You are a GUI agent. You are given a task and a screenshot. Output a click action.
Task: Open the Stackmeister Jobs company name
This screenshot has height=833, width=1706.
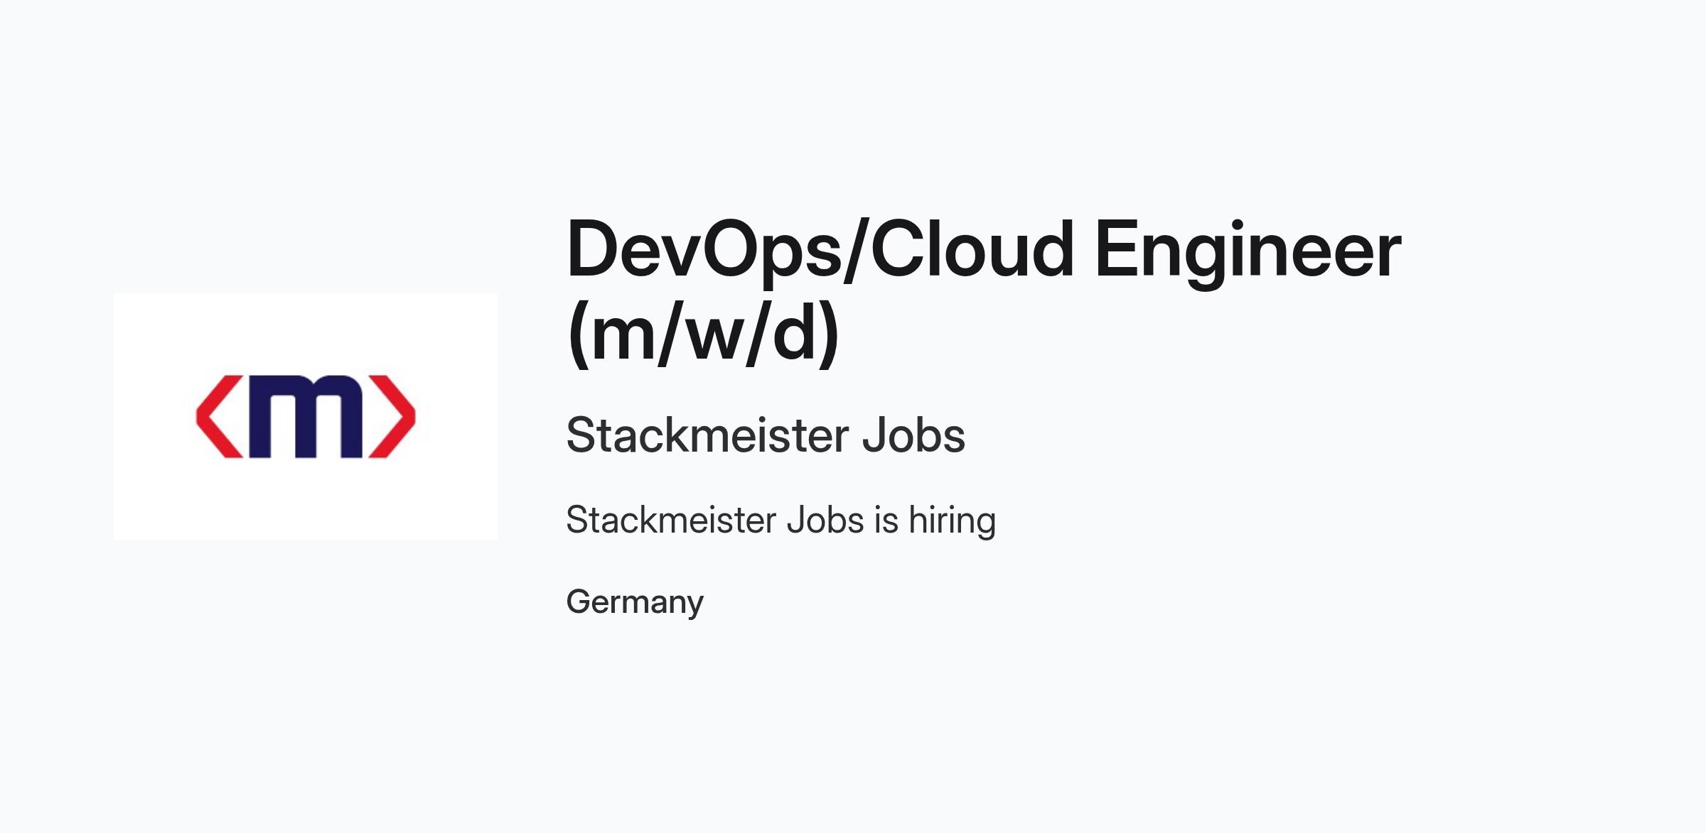[x=766, y=435]
